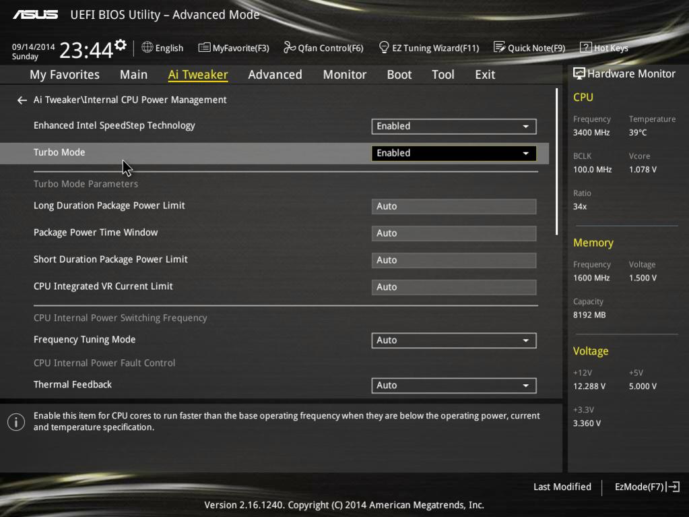
Task: Open Quick Note(F9)
Action: (x=529, y=47)
